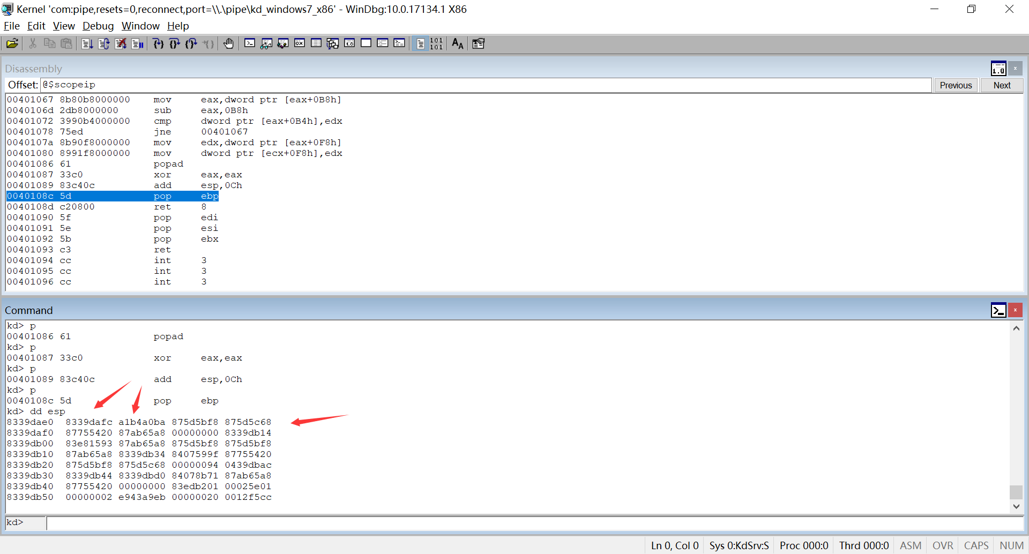Click 'Thrd 000:0' in the status bar
Screen dimensions: 1029x554
pos(864,545)
